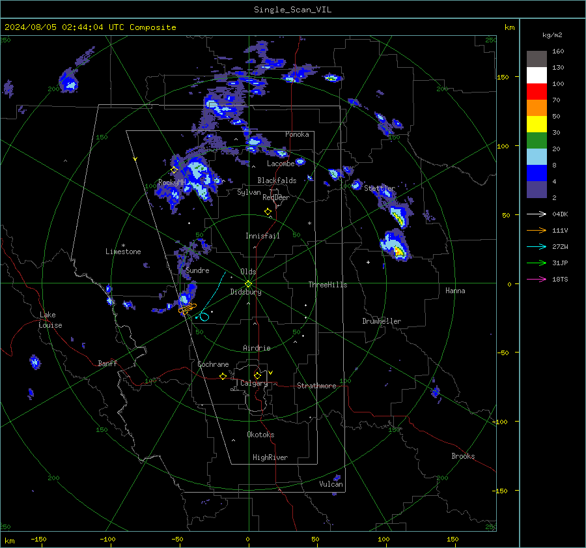The height and width of the screenshot is (548, 586).
Task: Click the RedDeer map label
Action: (x=276, y=197)
